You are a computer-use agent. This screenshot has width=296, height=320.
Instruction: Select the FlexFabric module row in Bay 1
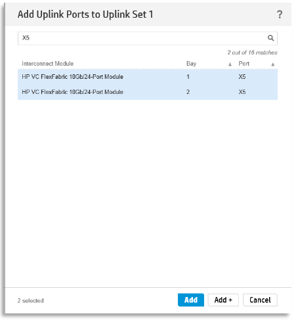[x=148, y=77]
